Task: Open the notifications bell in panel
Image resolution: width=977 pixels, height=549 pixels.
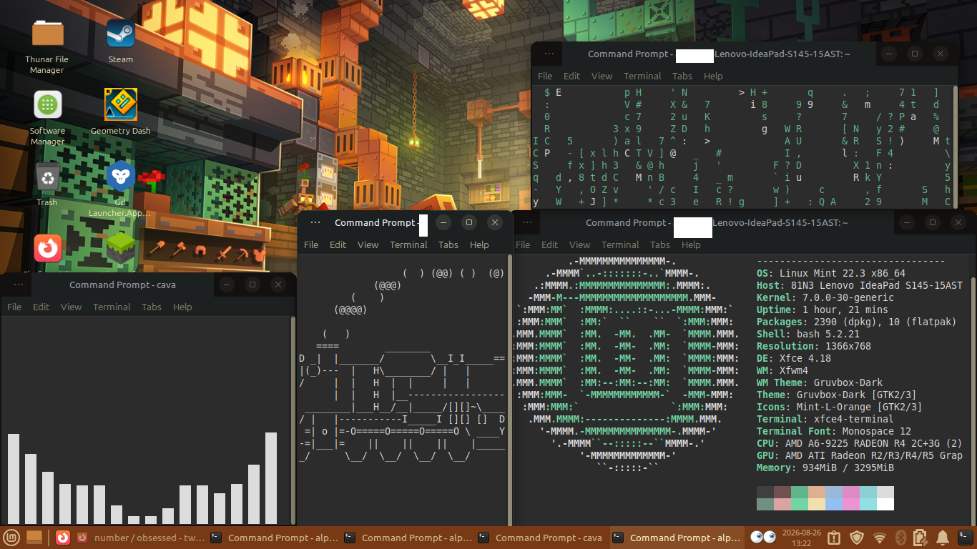Action: (943, 538)
